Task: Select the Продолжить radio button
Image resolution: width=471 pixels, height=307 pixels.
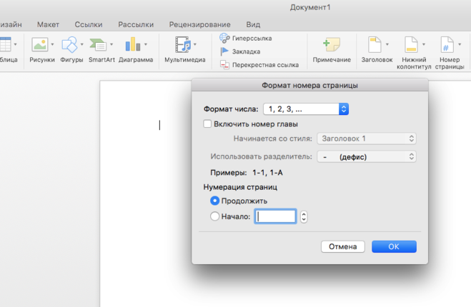Action: click(x=215, y=201)
